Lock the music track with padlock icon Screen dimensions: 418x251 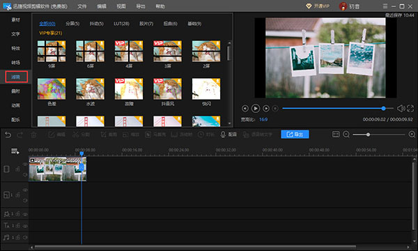[17, 237]
